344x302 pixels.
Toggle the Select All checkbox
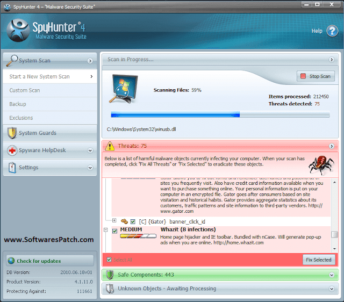pos(109,260)
